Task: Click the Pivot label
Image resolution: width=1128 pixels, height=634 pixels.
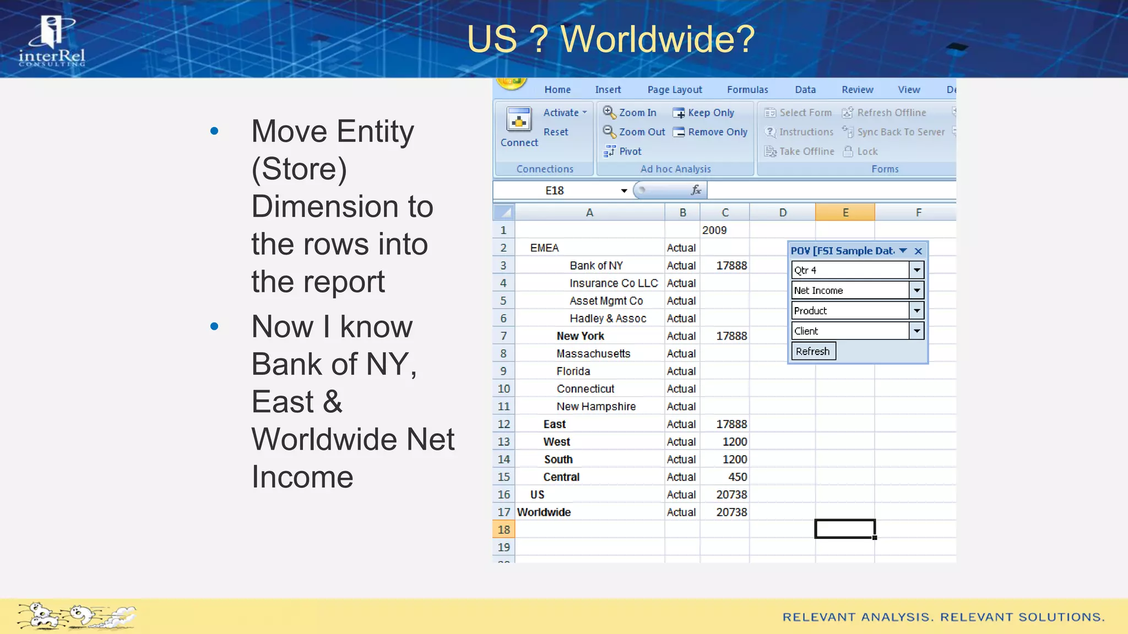Action: (x=630, y=151)
